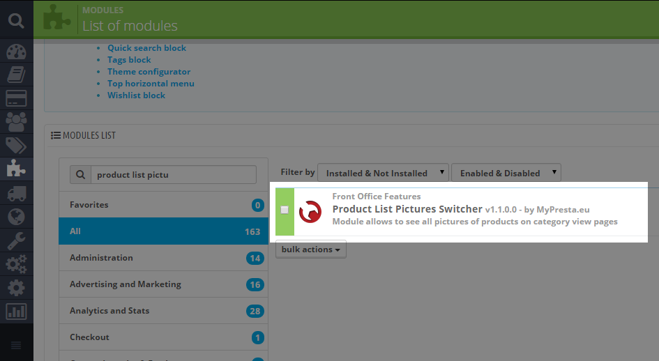Click the hamburger collapse menu icon
The width and height of the screenshot is (659, 361).
16,346
